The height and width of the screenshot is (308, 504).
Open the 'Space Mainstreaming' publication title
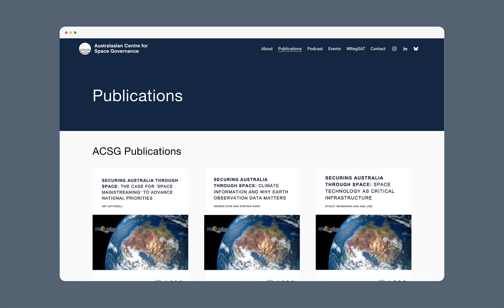(x=140, y=189)
